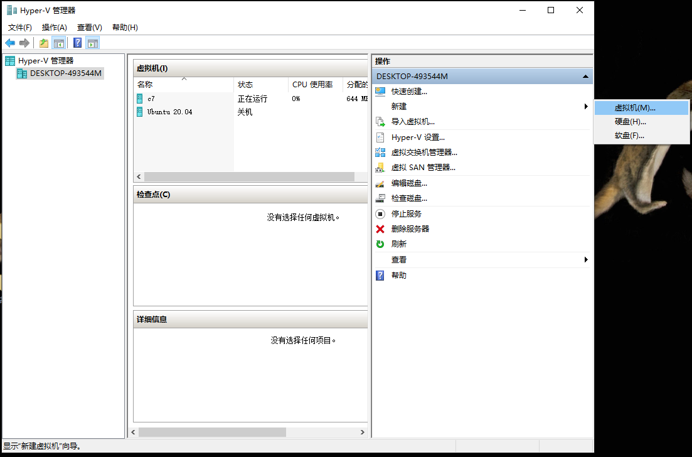Viewport: 692px width, 457px height.
Task: Click the Up one level folder icon
Action: [x=44, y=43]
